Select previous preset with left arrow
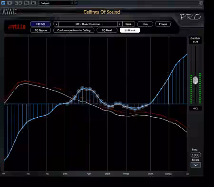This screenshot has height=187, width=214. pyautogui.click(x=56, y=24)
